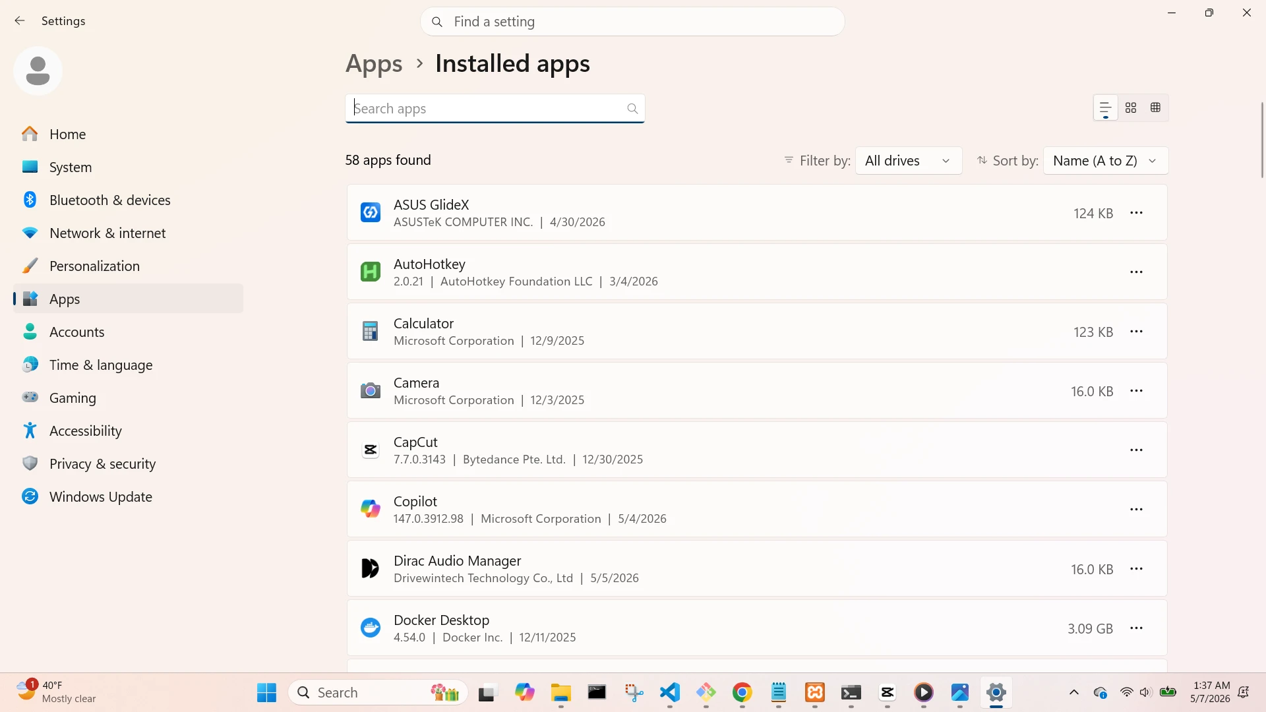Click the ASUS GlideX app icon

pos(371,212)
